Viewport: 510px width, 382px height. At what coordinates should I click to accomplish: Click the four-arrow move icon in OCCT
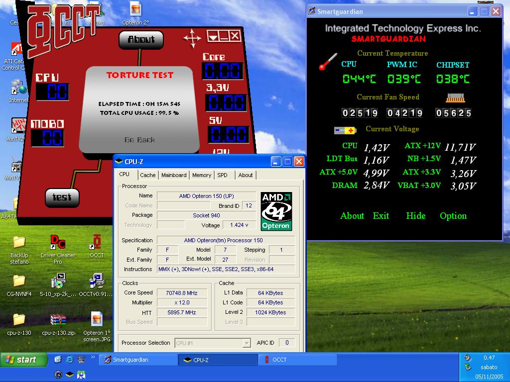tap(192, 38)
